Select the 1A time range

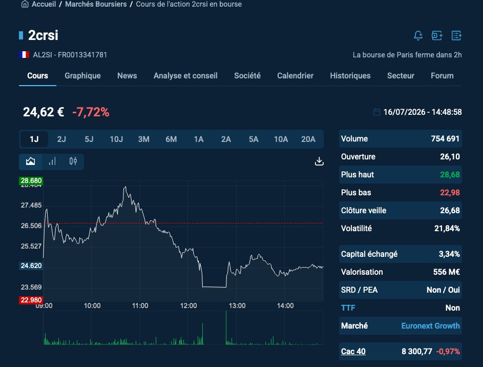[x=199, y=139]
